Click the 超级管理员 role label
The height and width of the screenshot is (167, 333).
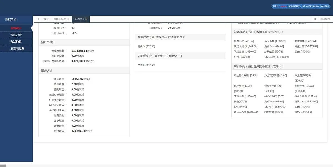(294, 6)
